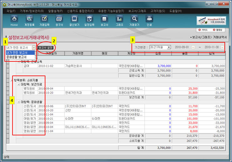Open 계정등록 account registration icon
Screen dimensions: 232x162
point(29,21)
